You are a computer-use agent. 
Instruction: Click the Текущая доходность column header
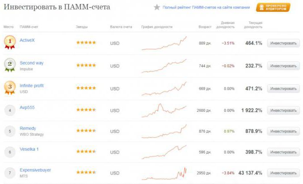point(253,25)
